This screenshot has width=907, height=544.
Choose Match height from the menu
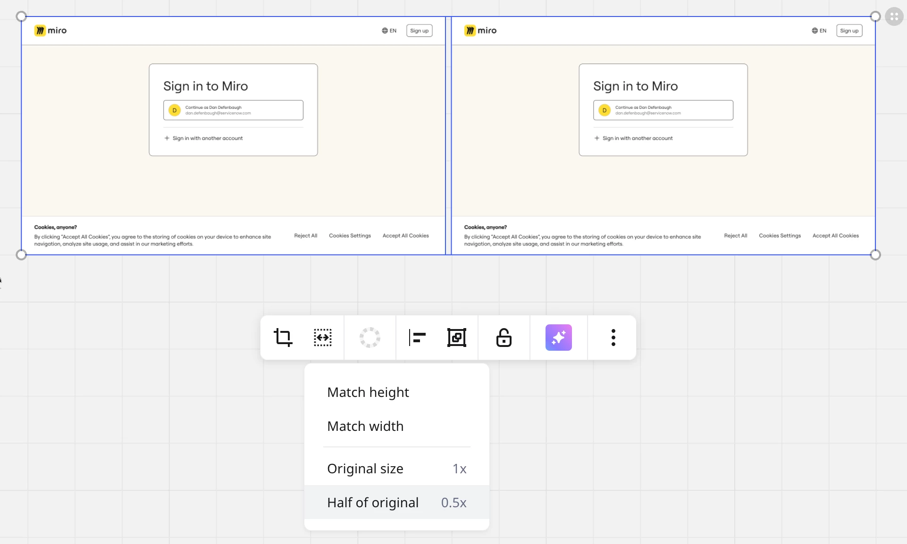pos(368,392)
